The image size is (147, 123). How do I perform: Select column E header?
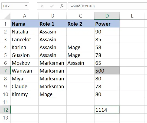132,16
